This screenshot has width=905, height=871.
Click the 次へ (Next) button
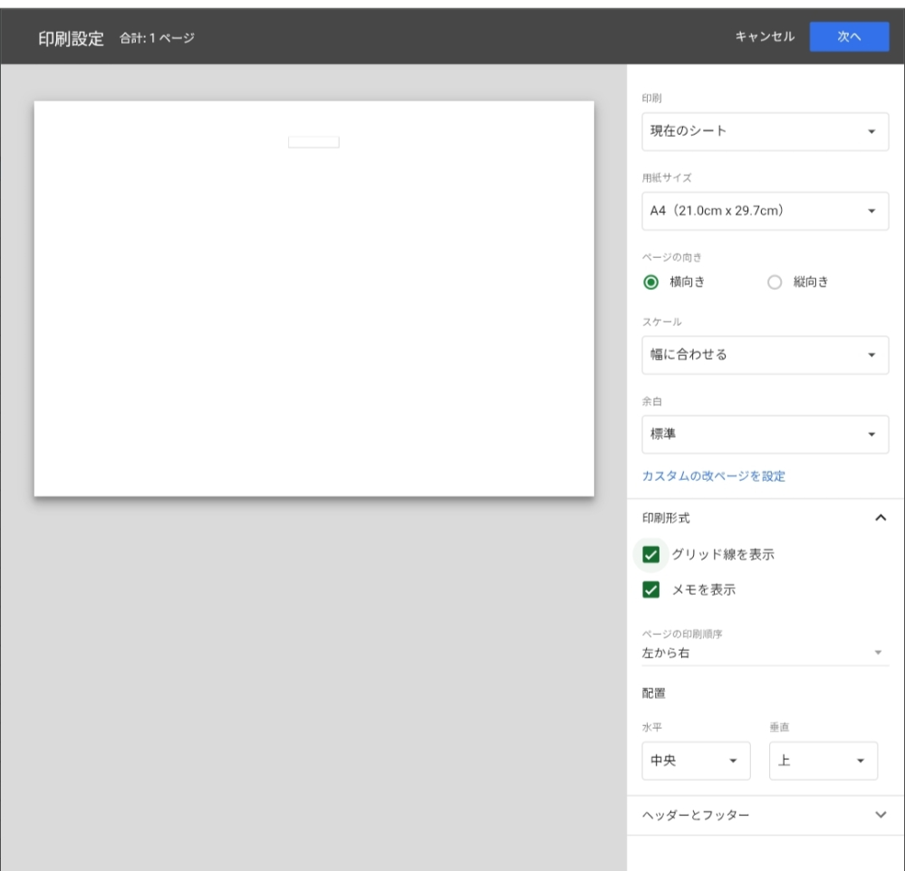click(x=849, y=36)
